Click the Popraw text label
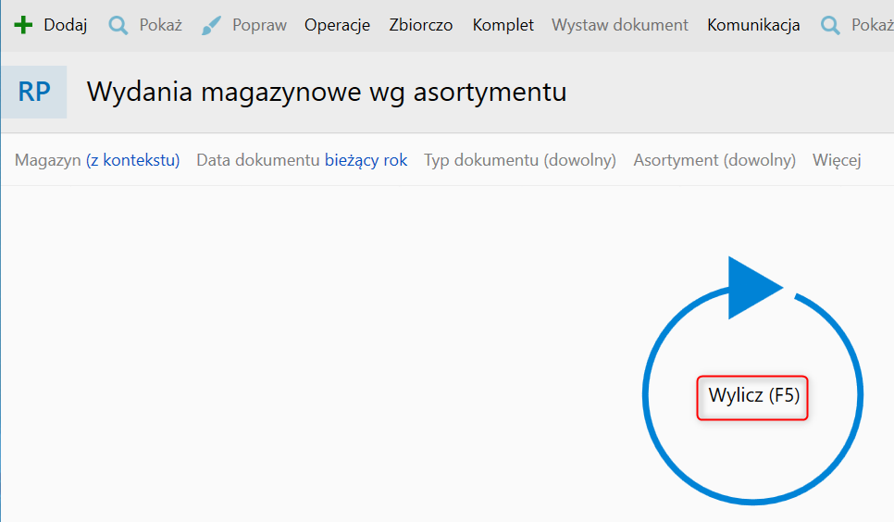This screenshot has height=522, width=894. (260, 25)
